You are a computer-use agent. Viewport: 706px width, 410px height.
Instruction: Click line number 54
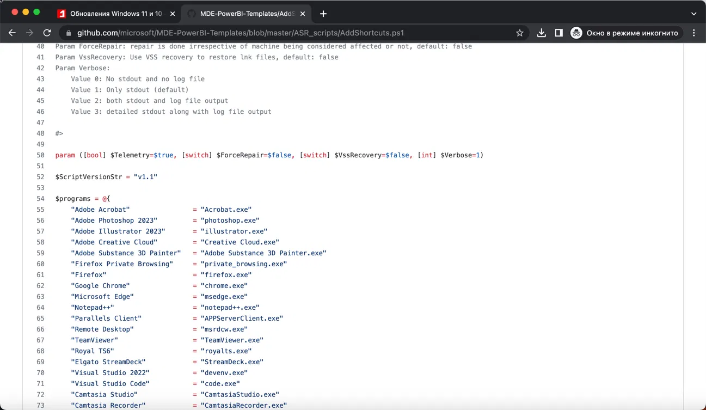40,199
